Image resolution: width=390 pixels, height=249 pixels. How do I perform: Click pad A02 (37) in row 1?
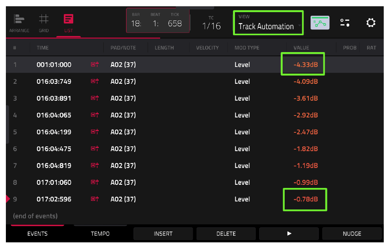123,65
